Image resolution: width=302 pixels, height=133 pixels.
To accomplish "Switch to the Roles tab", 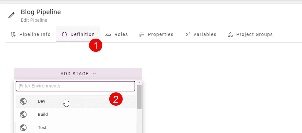I will pos(117,34).
